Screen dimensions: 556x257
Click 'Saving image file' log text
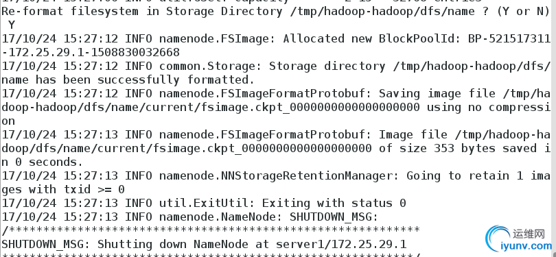(437, 93)
